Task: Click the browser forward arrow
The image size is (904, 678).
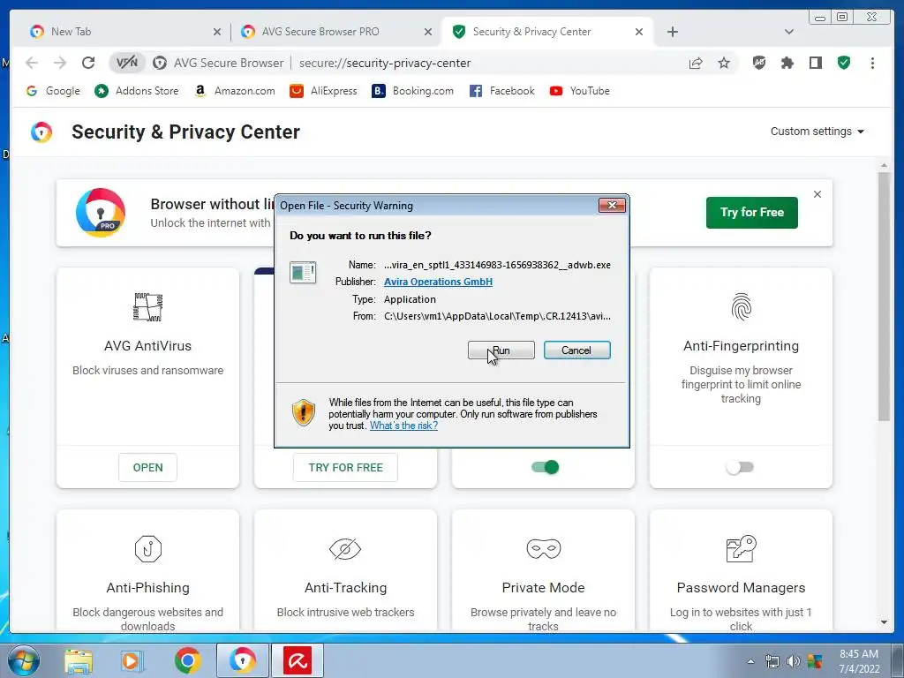Action: click(x=60, y=63)
